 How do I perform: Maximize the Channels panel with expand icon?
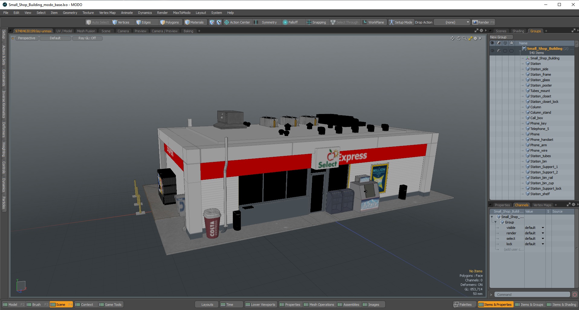568,204
